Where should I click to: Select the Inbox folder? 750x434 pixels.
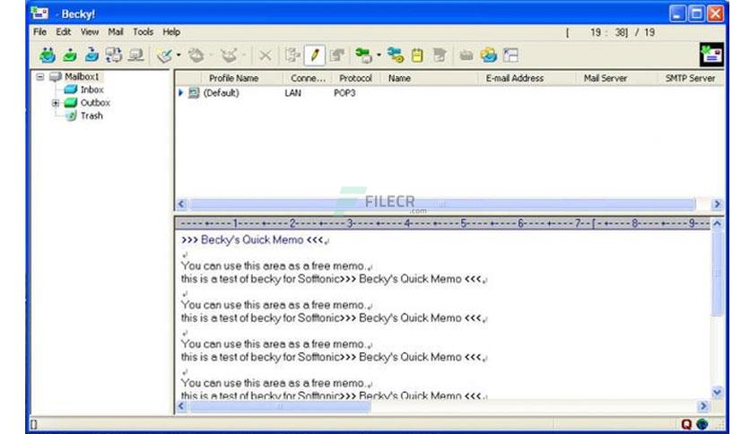tap(92, 90)
